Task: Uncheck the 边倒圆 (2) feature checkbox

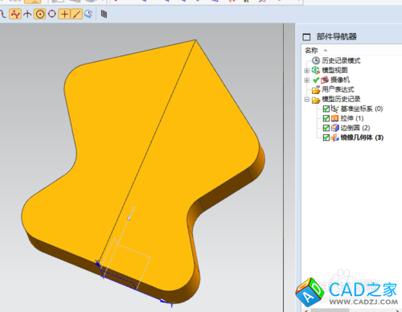Action: click(326, 128)
